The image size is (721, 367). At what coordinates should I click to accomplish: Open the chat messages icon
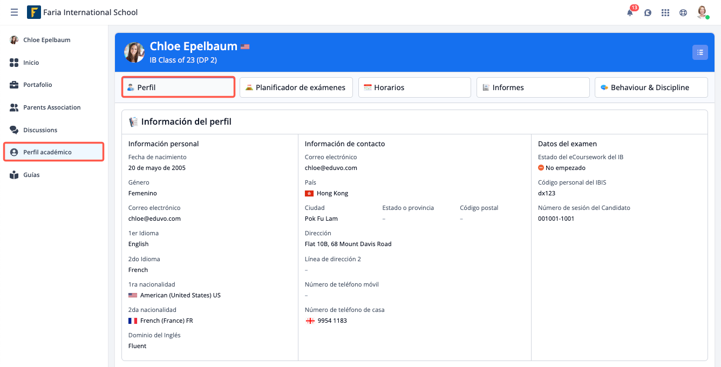pos(648,13)
